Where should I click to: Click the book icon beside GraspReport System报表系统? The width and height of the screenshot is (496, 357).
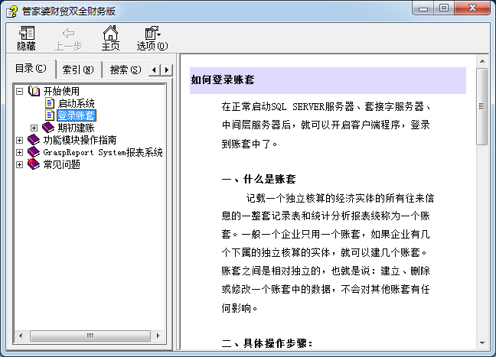click(x=34, y=152)
